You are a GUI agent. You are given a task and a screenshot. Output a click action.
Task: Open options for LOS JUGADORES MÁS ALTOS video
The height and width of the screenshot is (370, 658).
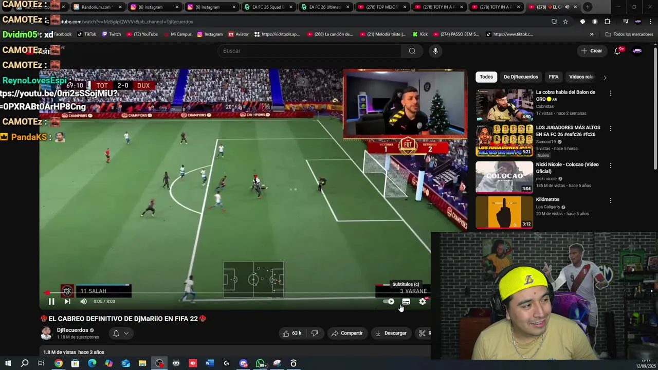tap(610, 128)
